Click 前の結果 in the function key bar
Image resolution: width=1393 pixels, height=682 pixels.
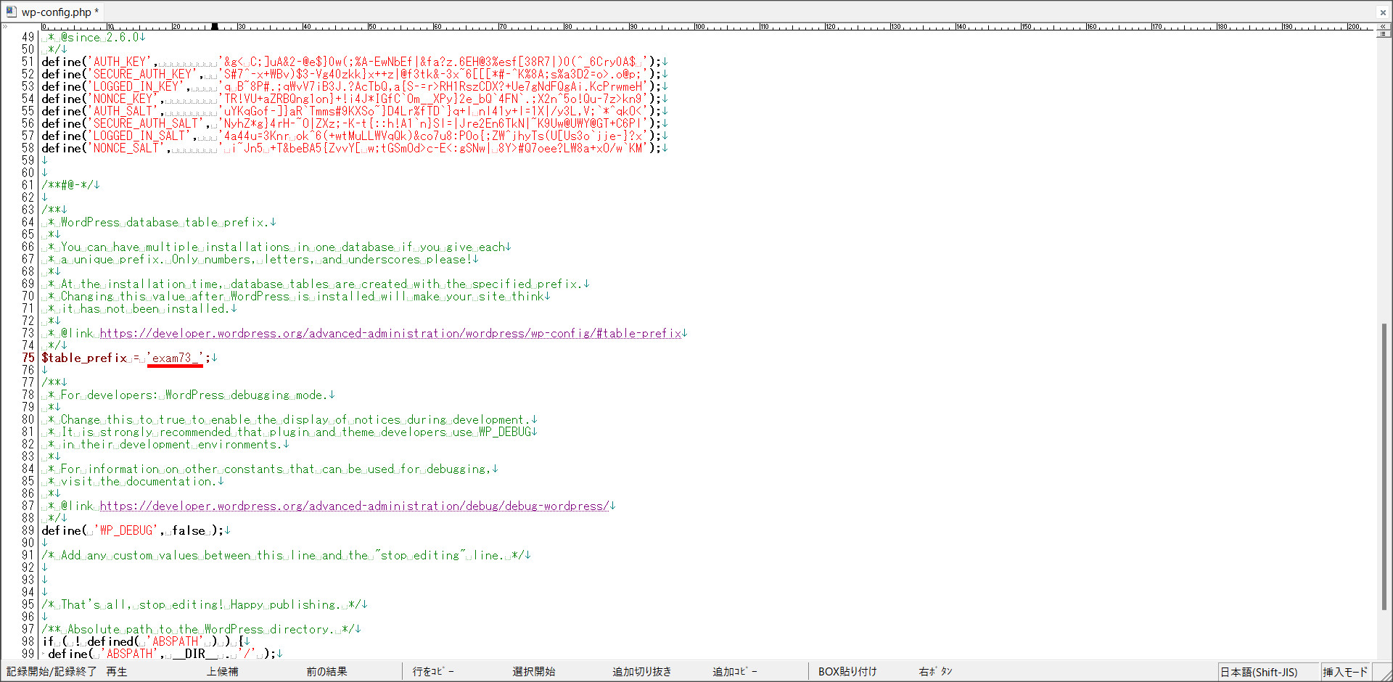click(x=326, y=672)
